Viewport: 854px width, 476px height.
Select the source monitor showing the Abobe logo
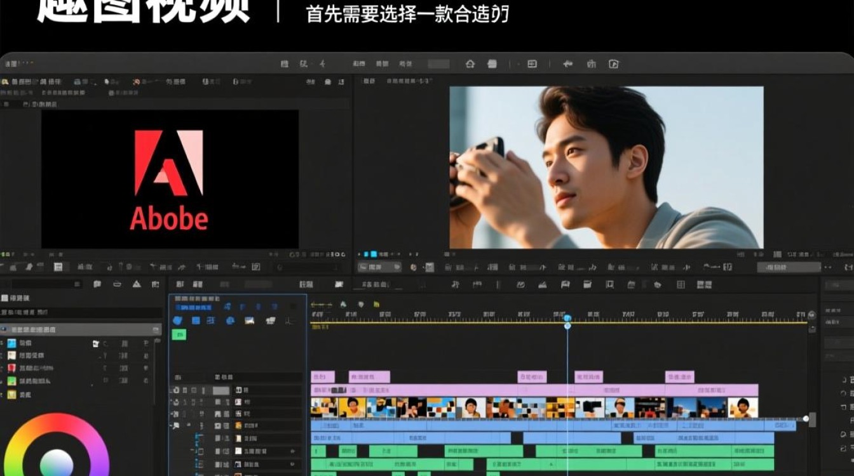click(x=170, y=179)
